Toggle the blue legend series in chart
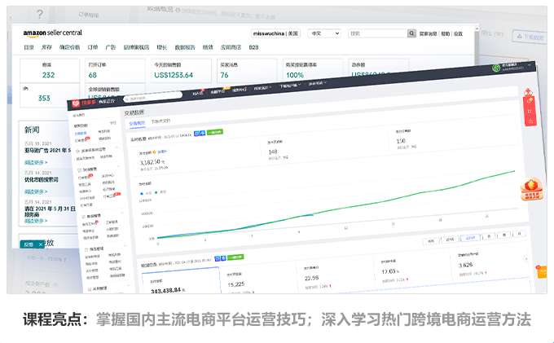 click(144, 194)
